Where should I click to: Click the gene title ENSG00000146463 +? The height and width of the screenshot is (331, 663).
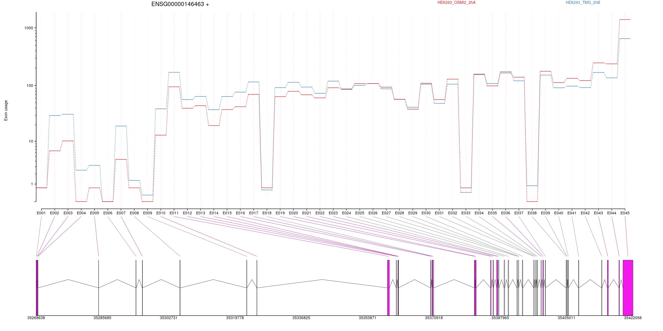tap(180, 4)
